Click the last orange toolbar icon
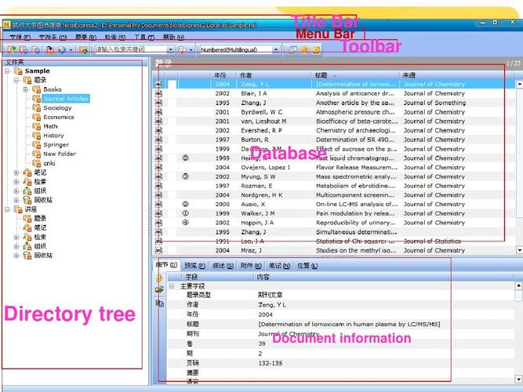The image size is (523, 392). [316, 49]
